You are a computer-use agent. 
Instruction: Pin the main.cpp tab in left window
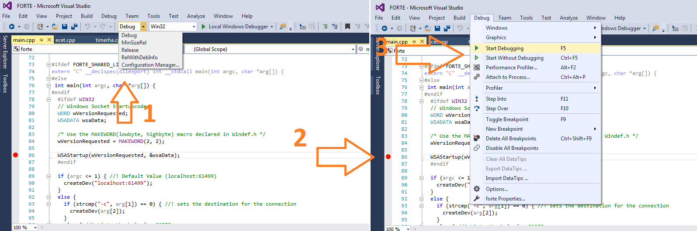coord(42,40)
